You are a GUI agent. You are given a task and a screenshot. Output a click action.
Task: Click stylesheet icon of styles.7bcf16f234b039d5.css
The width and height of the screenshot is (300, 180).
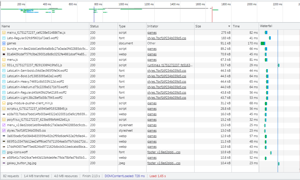tap(4, 131)
